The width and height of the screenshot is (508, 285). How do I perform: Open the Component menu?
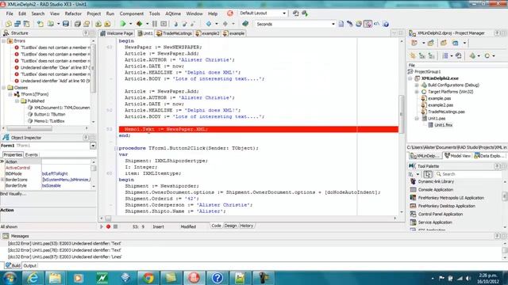click(132, 13)
